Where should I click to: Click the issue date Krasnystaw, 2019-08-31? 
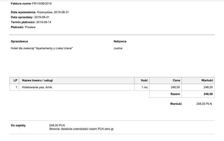[53, 12]
